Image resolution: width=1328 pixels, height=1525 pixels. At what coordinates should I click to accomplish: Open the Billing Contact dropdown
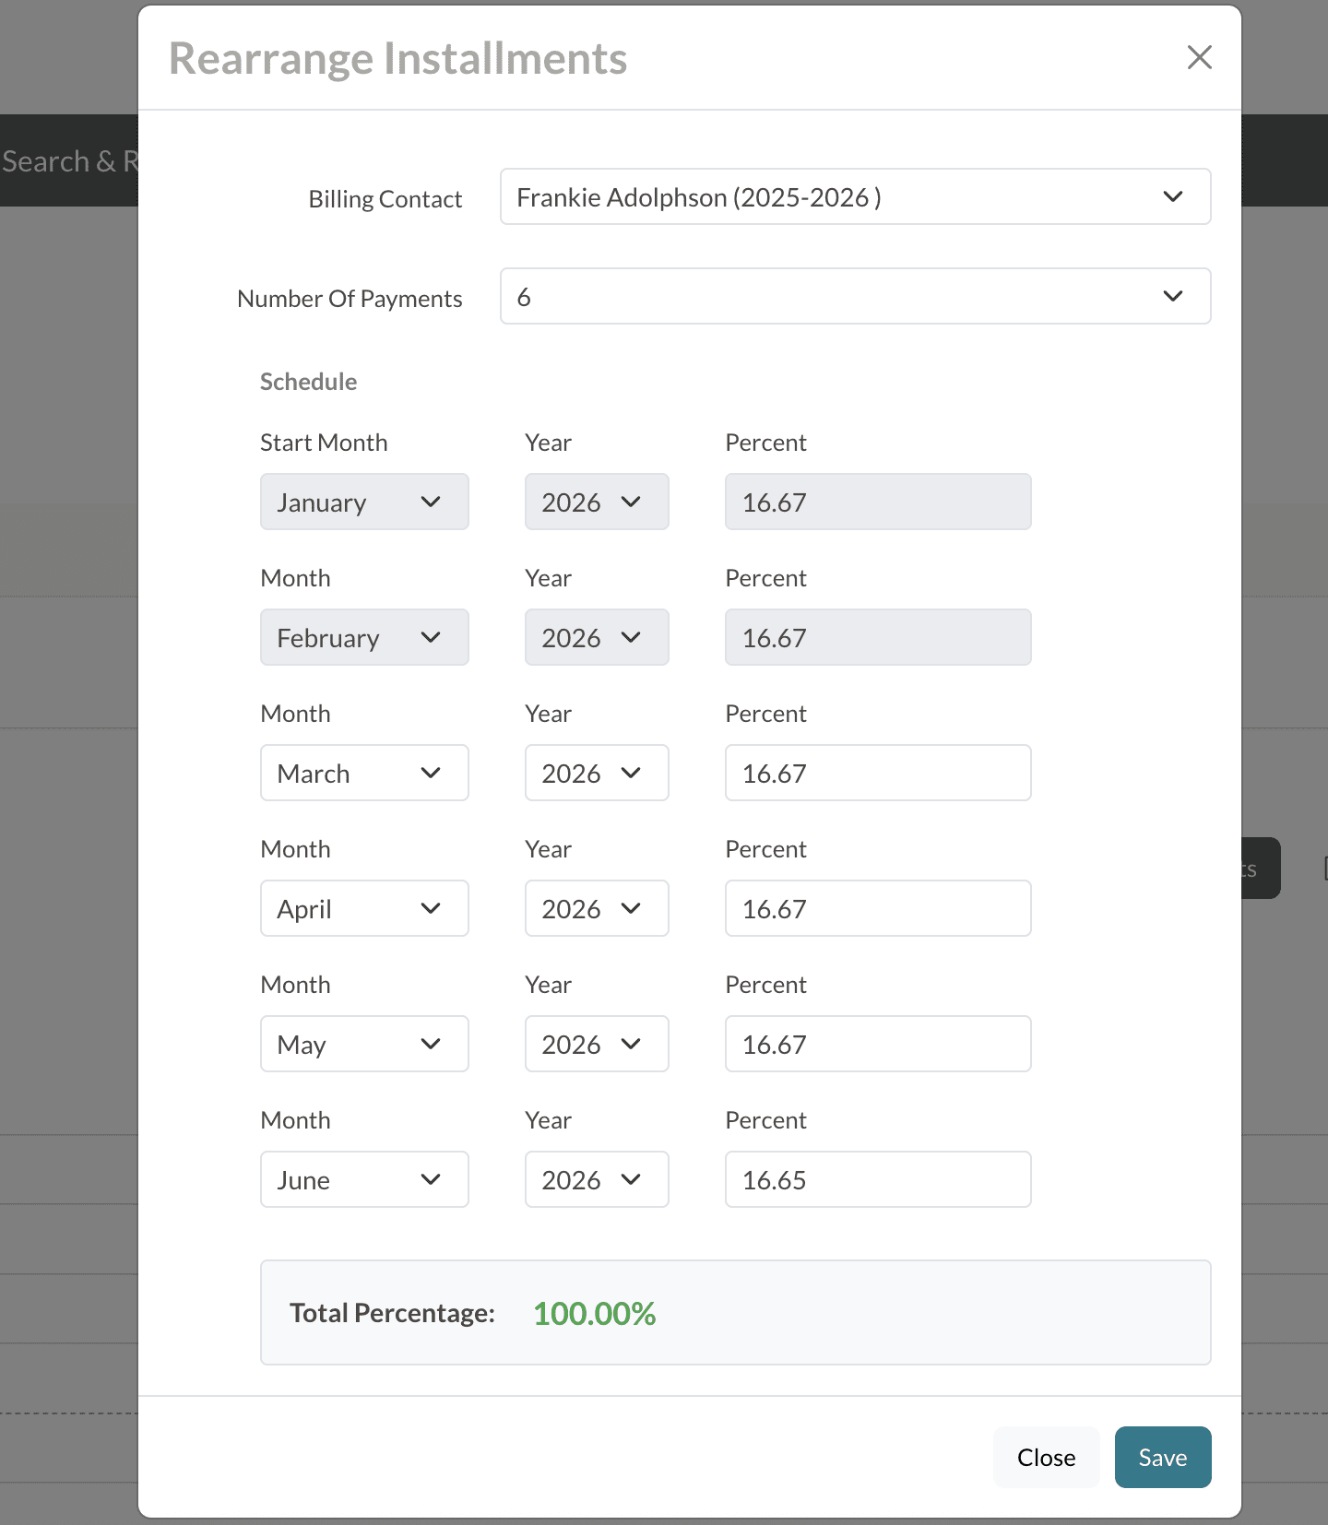pyautogui.click(x=854, y=196)
